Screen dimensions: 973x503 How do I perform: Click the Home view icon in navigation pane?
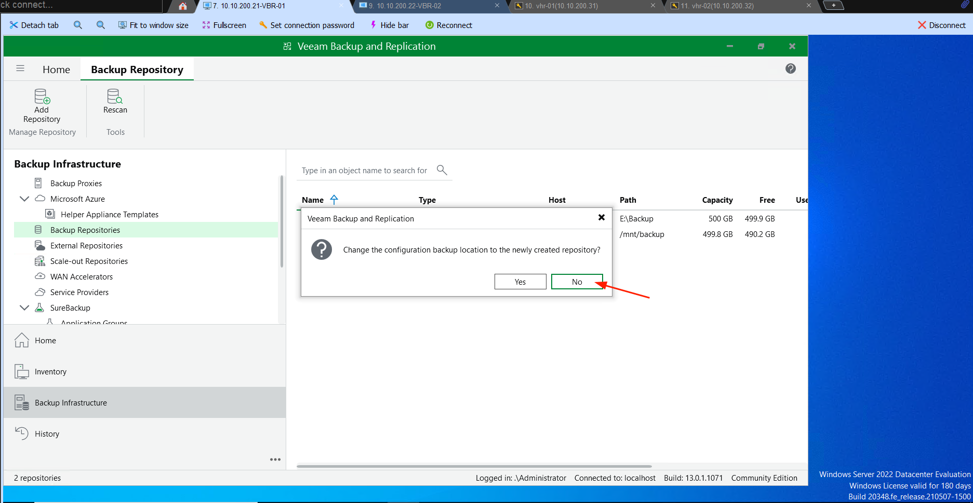(x=21, y=340)
